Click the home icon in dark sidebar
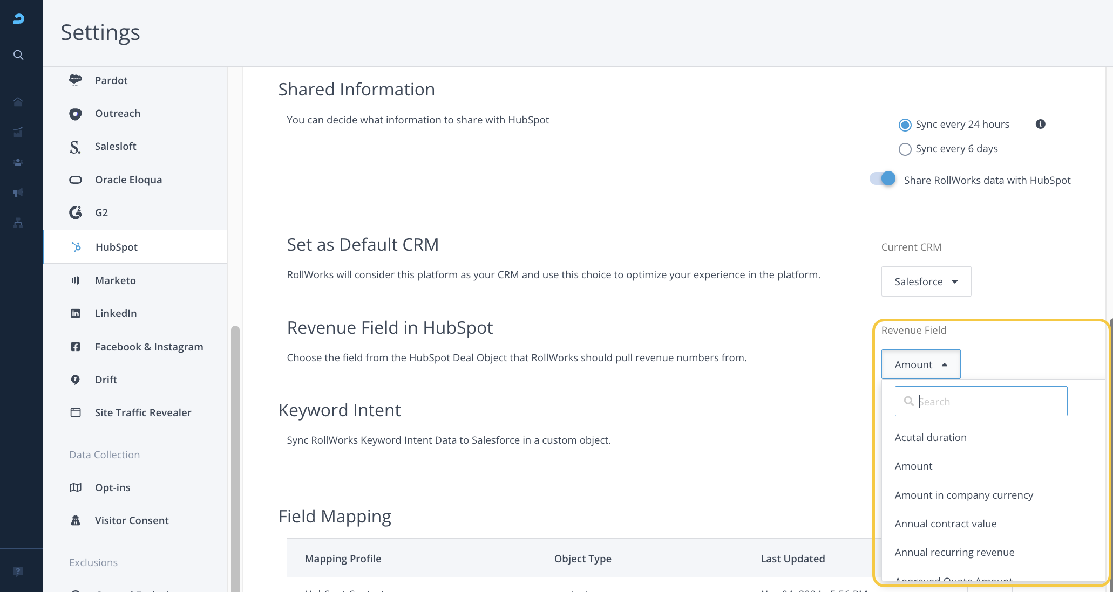 (x=18, y=102)
